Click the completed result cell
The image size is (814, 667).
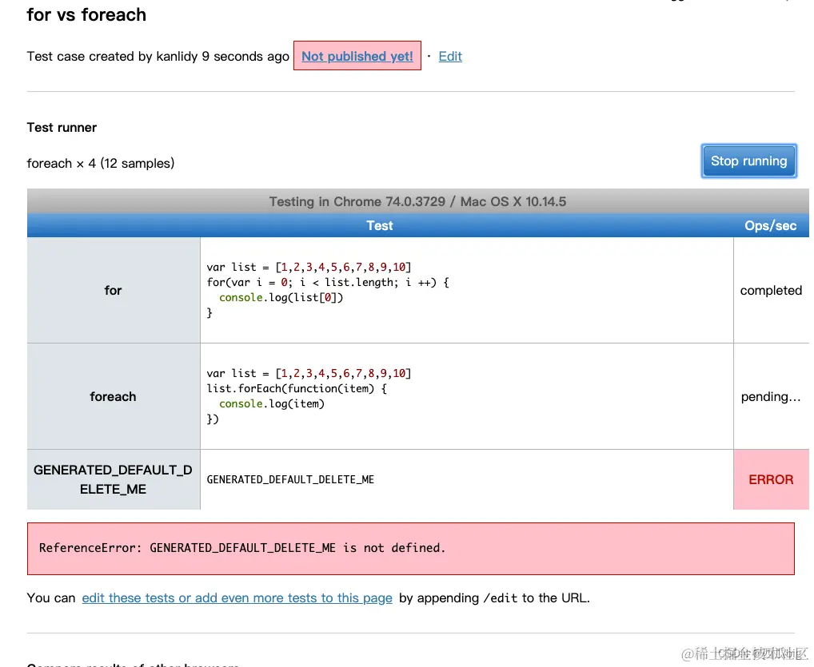click(x=771, y=291)
